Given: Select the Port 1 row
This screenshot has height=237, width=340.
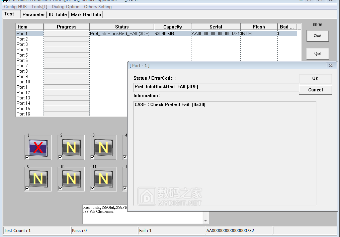Looking at the screenshot, I should 157,33.
